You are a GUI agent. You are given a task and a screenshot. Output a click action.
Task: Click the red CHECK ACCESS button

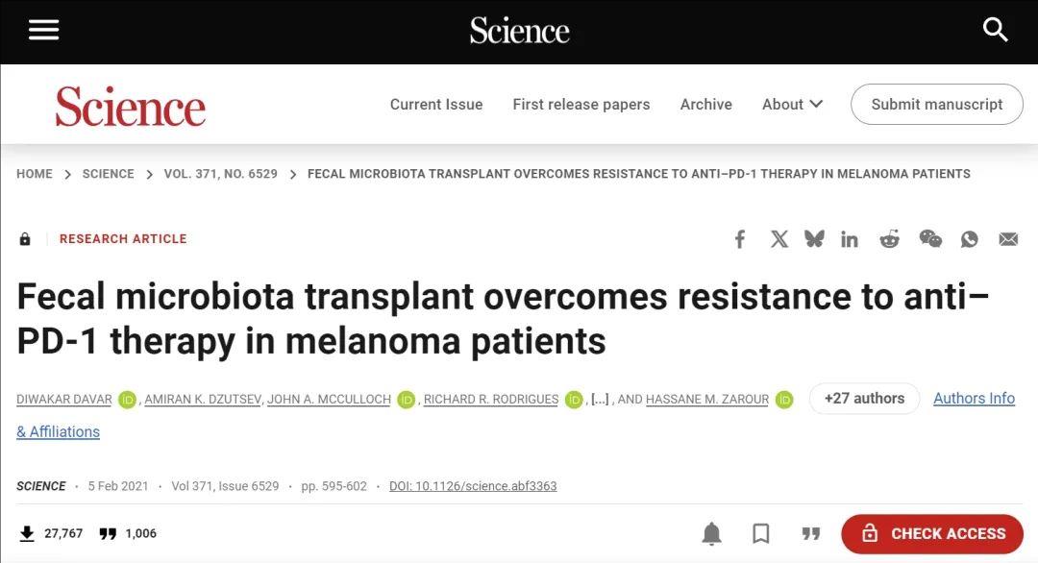(x=932, y=533)
